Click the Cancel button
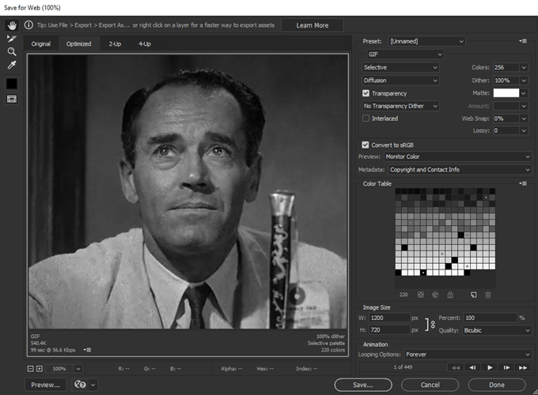Screen dimensions: 538x395 (430, 385)
